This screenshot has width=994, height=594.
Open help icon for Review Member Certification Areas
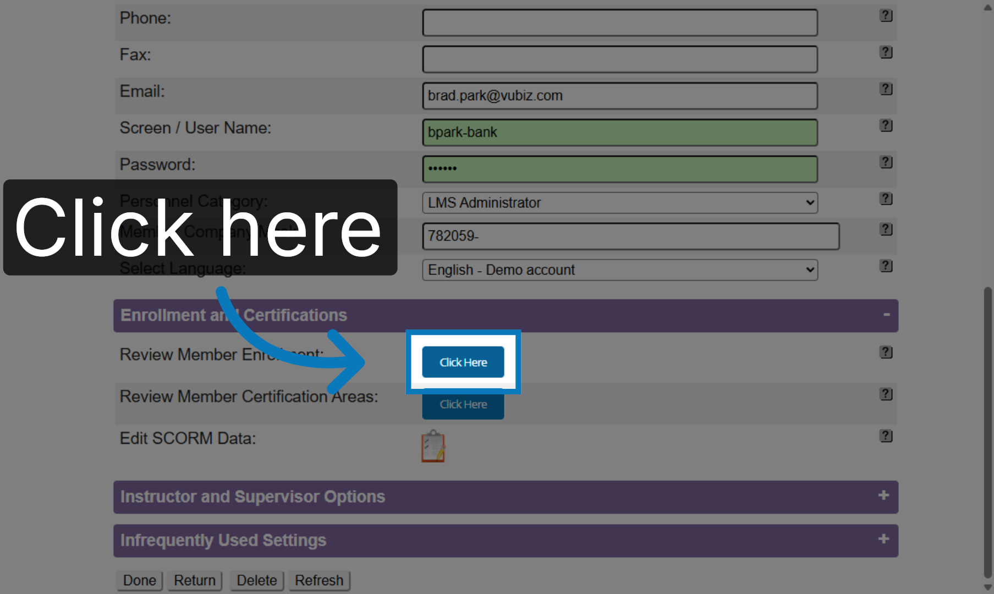(x=886, y=394)
